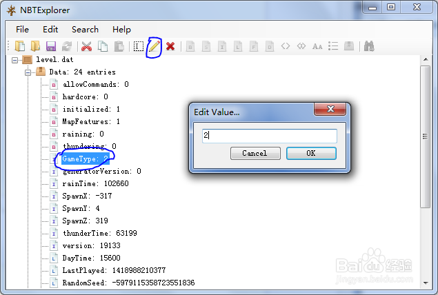Select the Data: 24 entries label

coord(82,72)
